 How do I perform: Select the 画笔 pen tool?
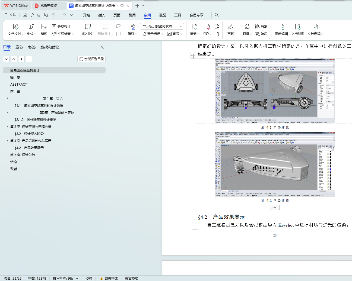tap(231, 30)
